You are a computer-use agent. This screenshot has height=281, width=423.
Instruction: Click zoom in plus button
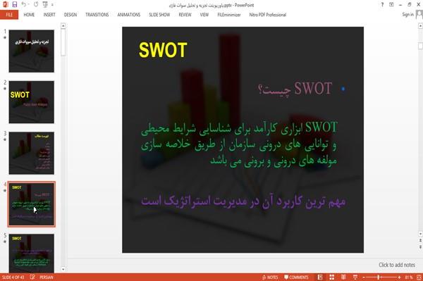click(399, 277)
